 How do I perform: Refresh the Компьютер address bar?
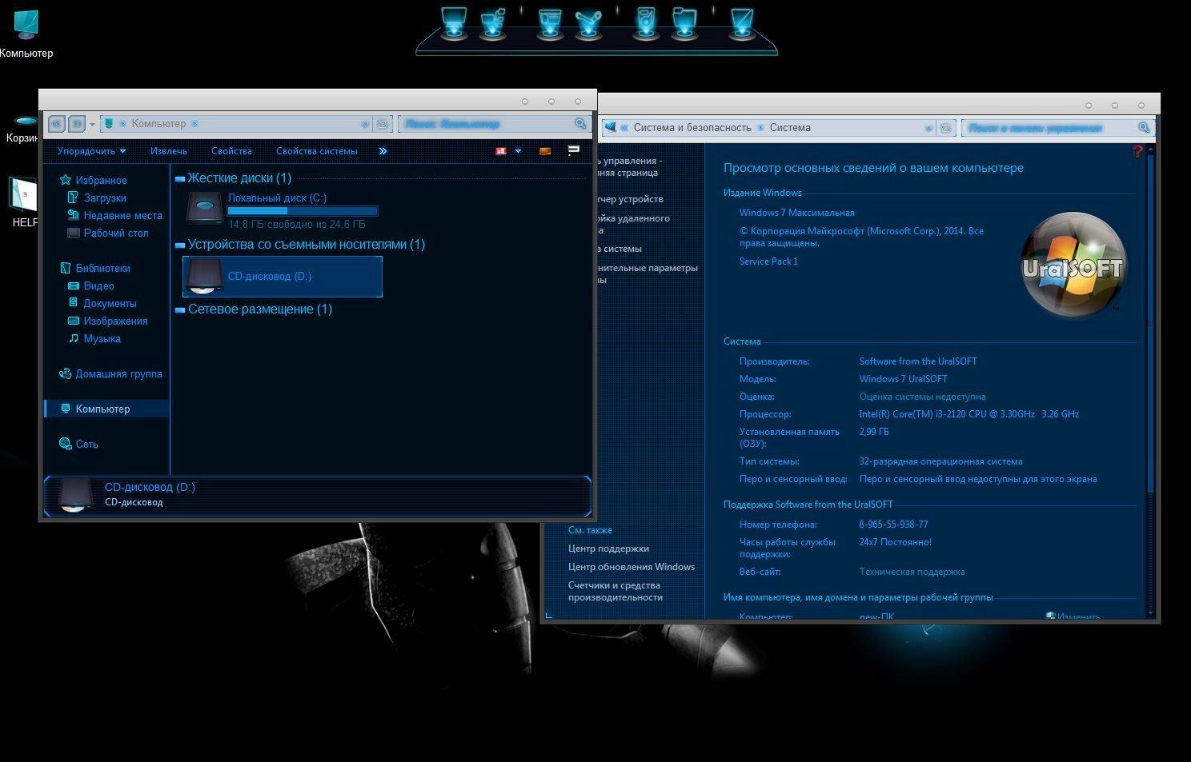tap(383, 124)
